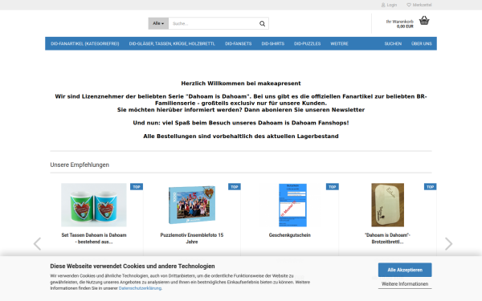Image resolution: width=482 pixels, height=301 pixels.
Task: Click TOP badge on the mugs card
Action: point(137,187)
